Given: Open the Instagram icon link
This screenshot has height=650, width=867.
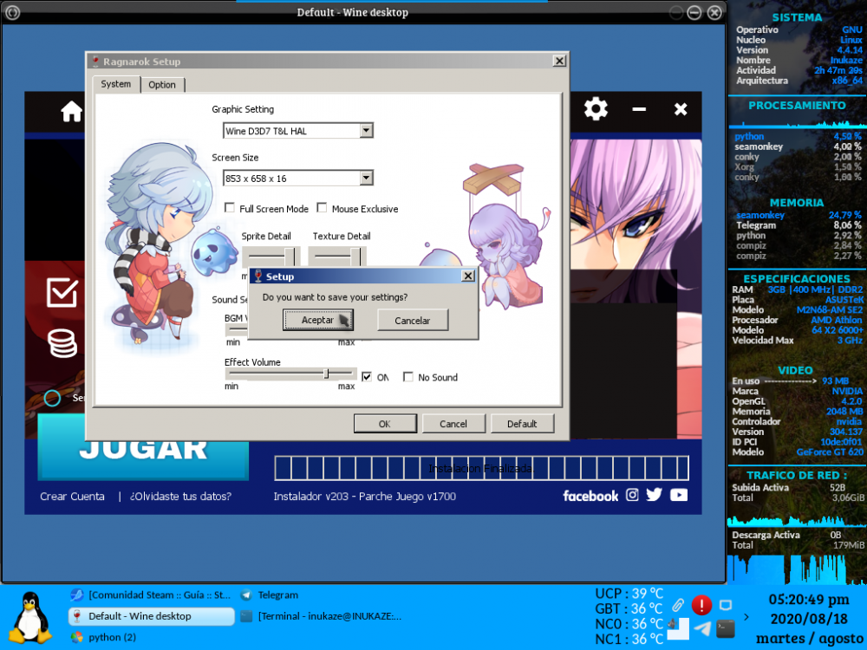Looking at the screenshot, I should (633, 495).
